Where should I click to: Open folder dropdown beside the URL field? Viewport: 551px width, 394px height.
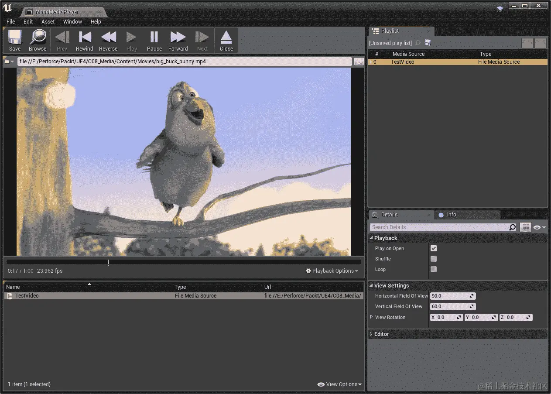(10, 62)
